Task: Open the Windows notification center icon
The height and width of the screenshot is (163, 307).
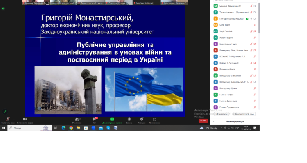Action: 255,128
